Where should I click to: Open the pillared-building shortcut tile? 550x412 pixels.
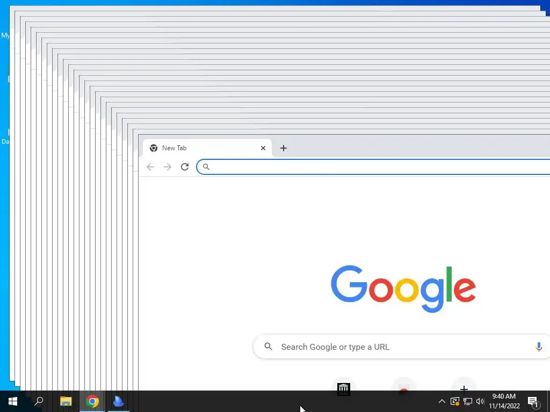(x=344, y=388)
